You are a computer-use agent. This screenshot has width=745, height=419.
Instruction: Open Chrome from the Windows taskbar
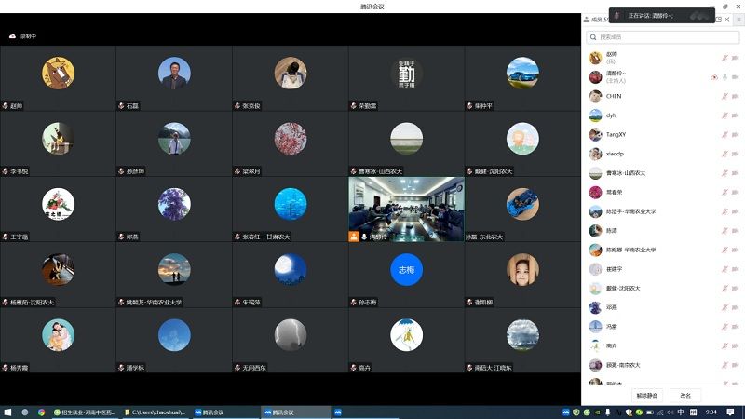42,412
